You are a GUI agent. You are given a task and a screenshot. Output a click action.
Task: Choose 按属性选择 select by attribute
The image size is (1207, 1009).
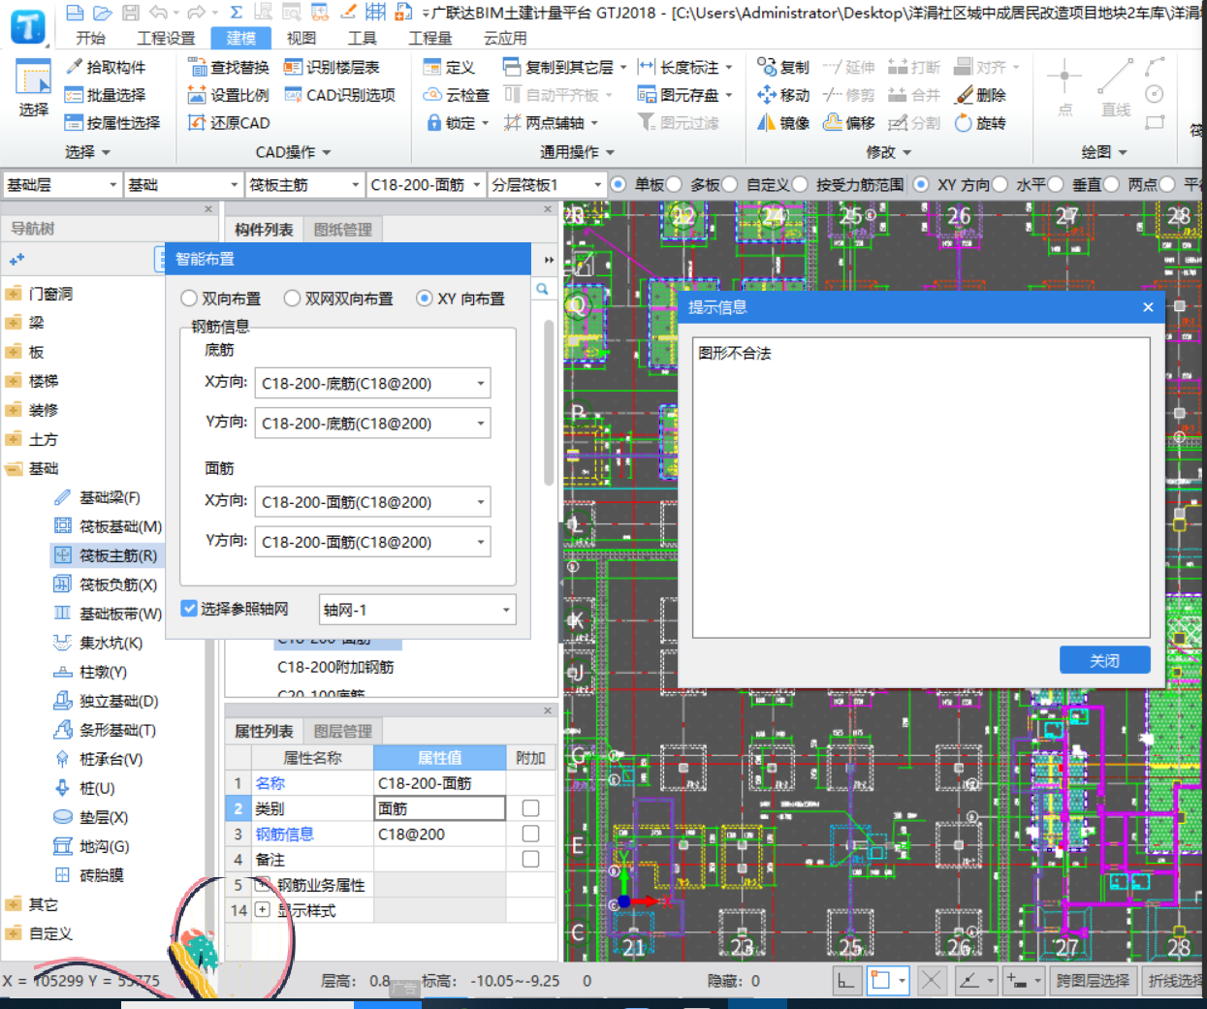111,123
